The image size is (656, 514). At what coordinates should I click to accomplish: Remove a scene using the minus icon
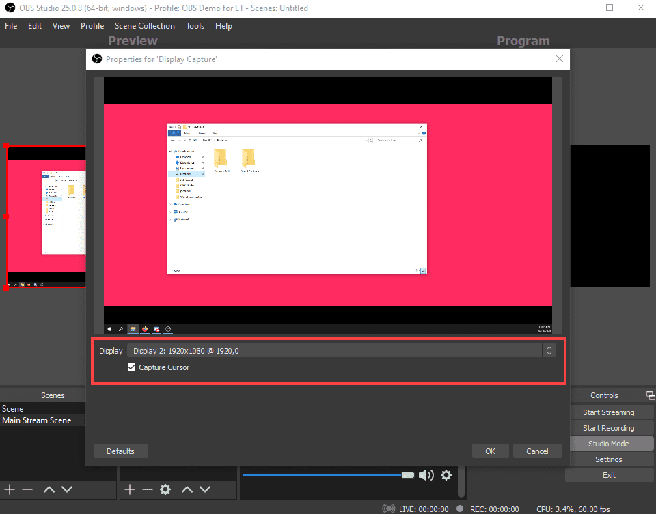27,489
